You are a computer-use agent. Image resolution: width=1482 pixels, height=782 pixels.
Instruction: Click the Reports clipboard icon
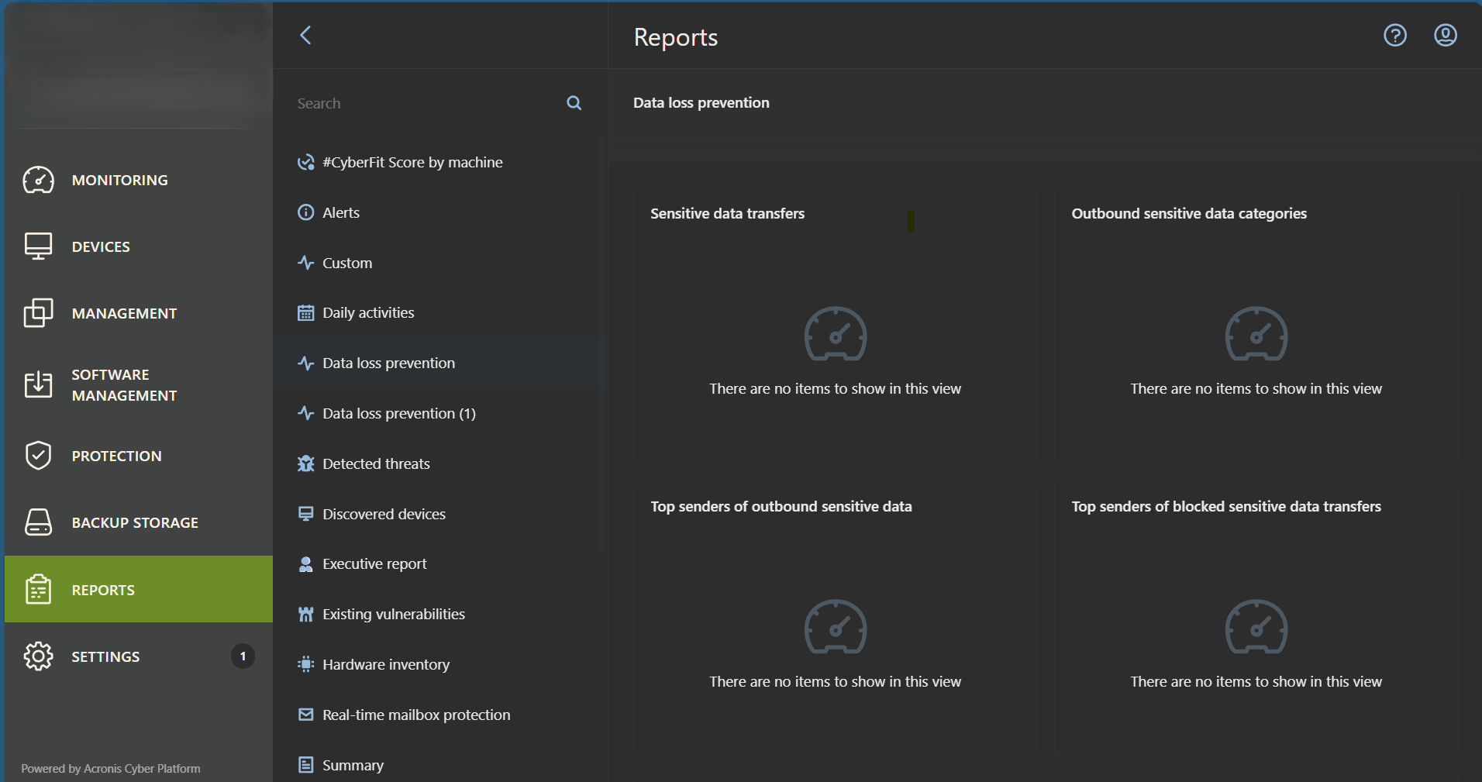[38, 589]
